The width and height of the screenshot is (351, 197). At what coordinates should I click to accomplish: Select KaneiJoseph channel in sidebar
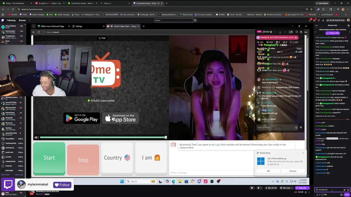[x=12, y=32]
